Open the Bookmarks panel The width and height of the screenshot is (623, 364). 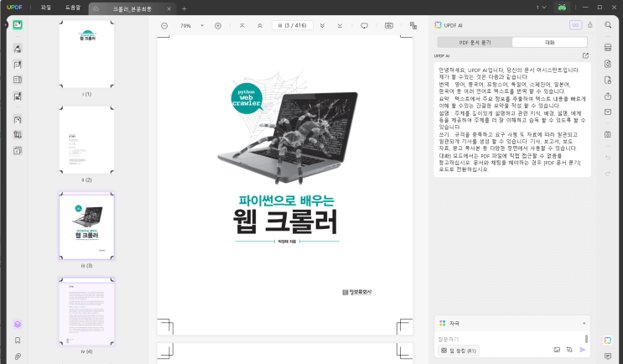tap(18, 341)
